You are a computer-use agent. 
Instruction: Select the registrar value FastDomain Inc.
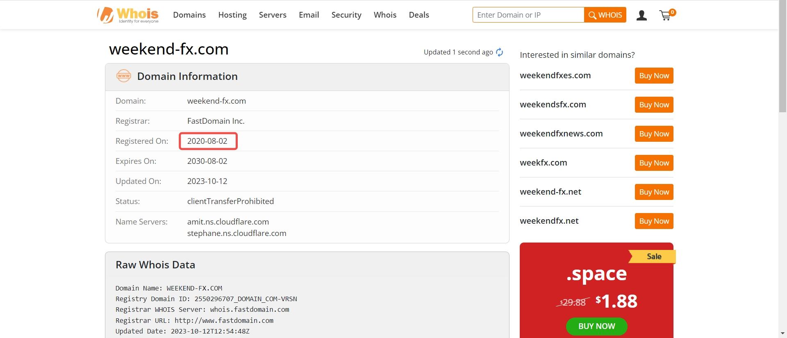click(x=216, y=121)
